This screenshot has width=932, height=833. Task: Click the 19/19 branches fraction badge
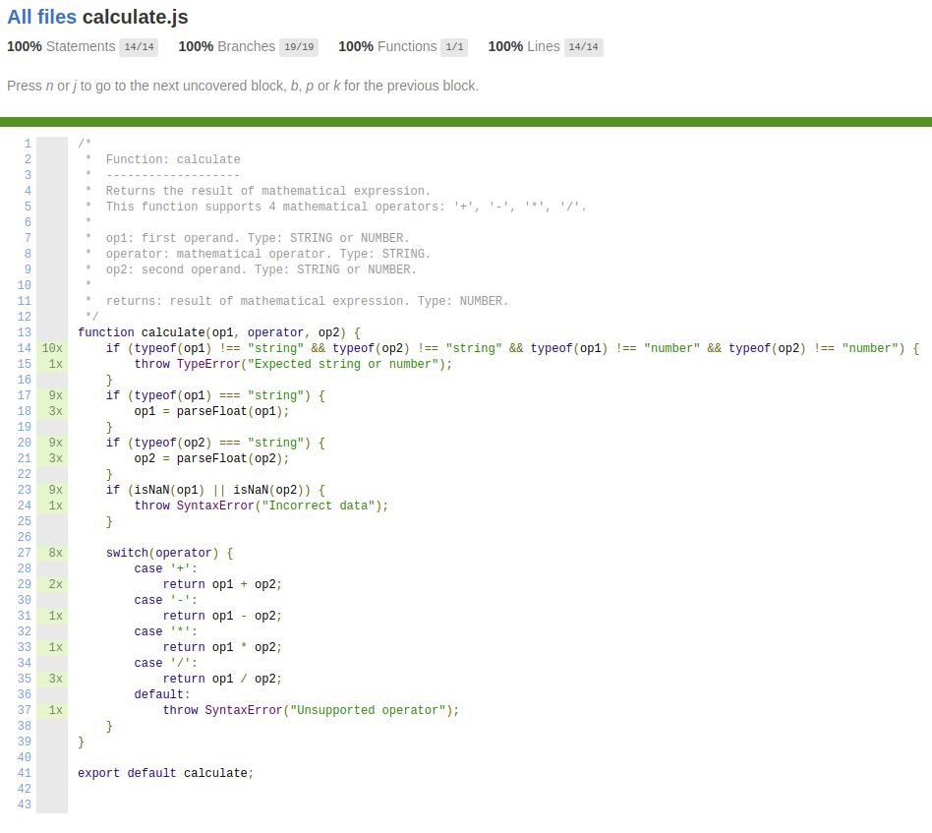coord(299,47)
